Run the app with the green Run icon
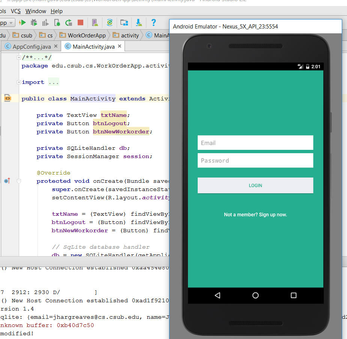The image size is (347, 339). click(22, 22)
